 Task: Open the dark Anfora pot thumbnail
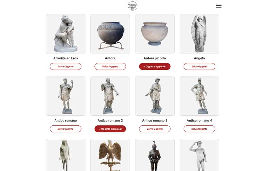110,34
